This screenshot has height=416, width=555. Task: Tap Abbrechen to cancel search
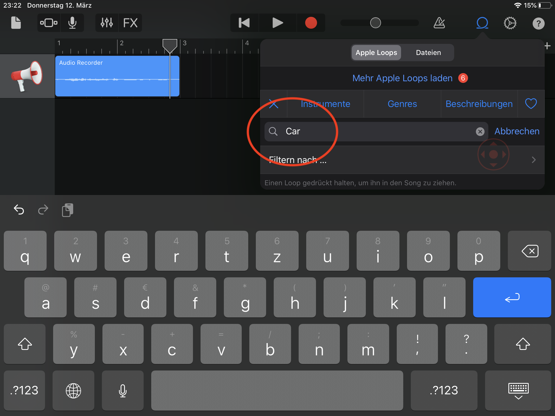[517, 131]
